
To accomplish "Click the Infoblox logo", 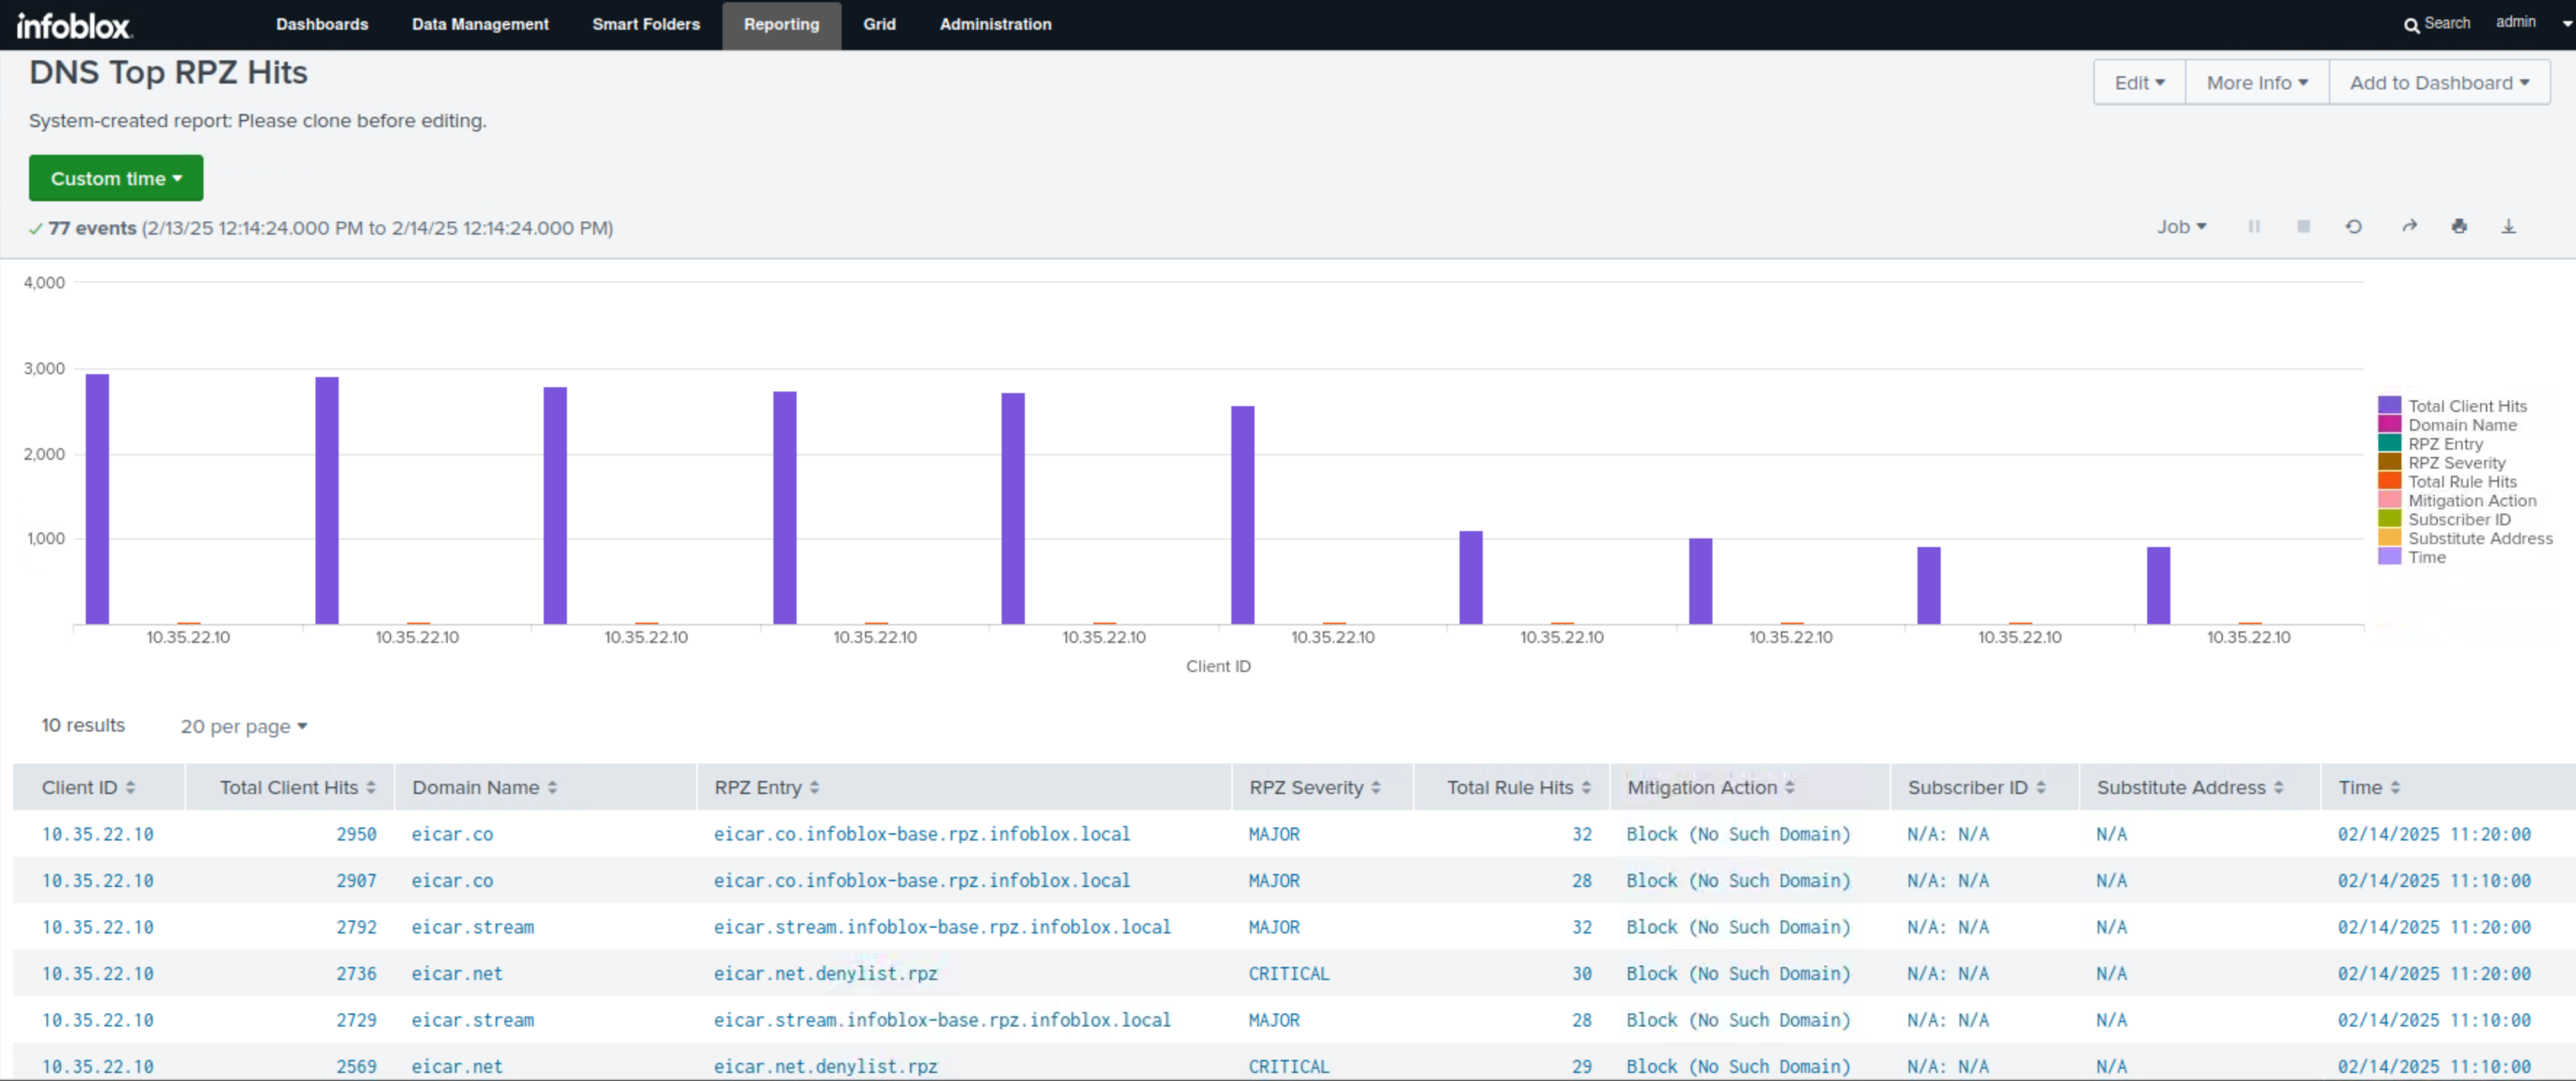I will 74,25.
